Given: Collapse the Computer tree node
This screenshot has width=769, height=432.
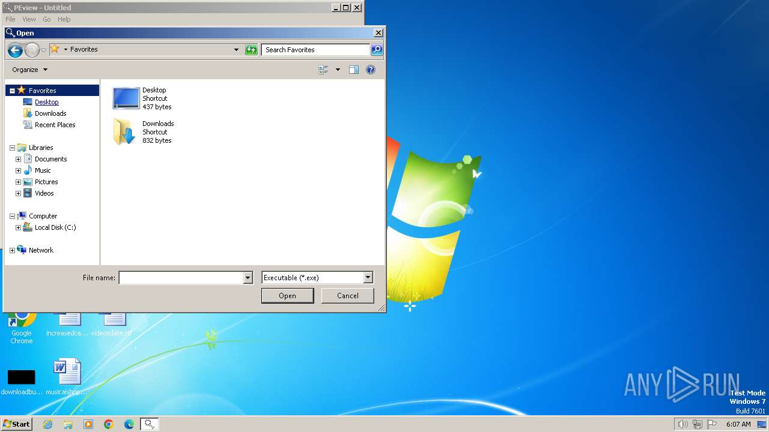Looking at the screenshot, I should tap(12, 216).
